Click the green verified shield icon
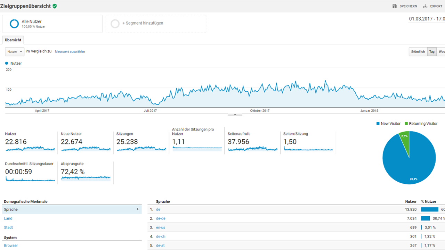This screenshot has height=250, width=445. (55, 6)
